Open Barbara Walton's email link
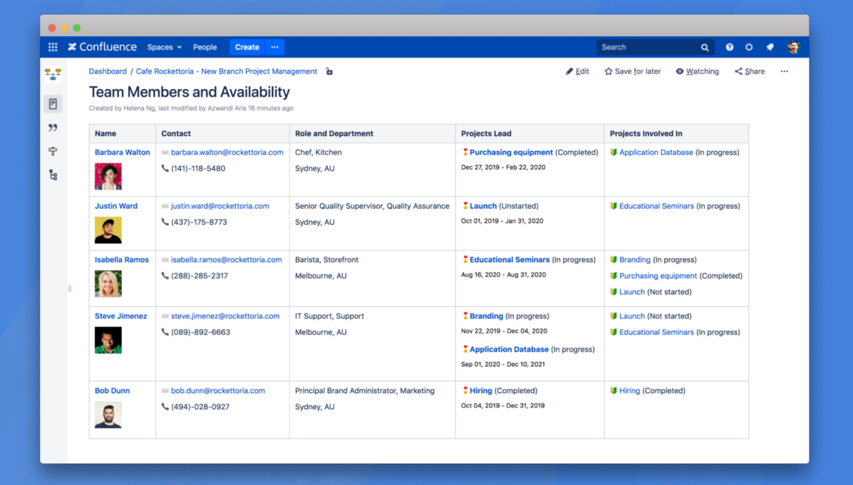The height and width of the screenshot is (485, 853). tap(226, 152)
